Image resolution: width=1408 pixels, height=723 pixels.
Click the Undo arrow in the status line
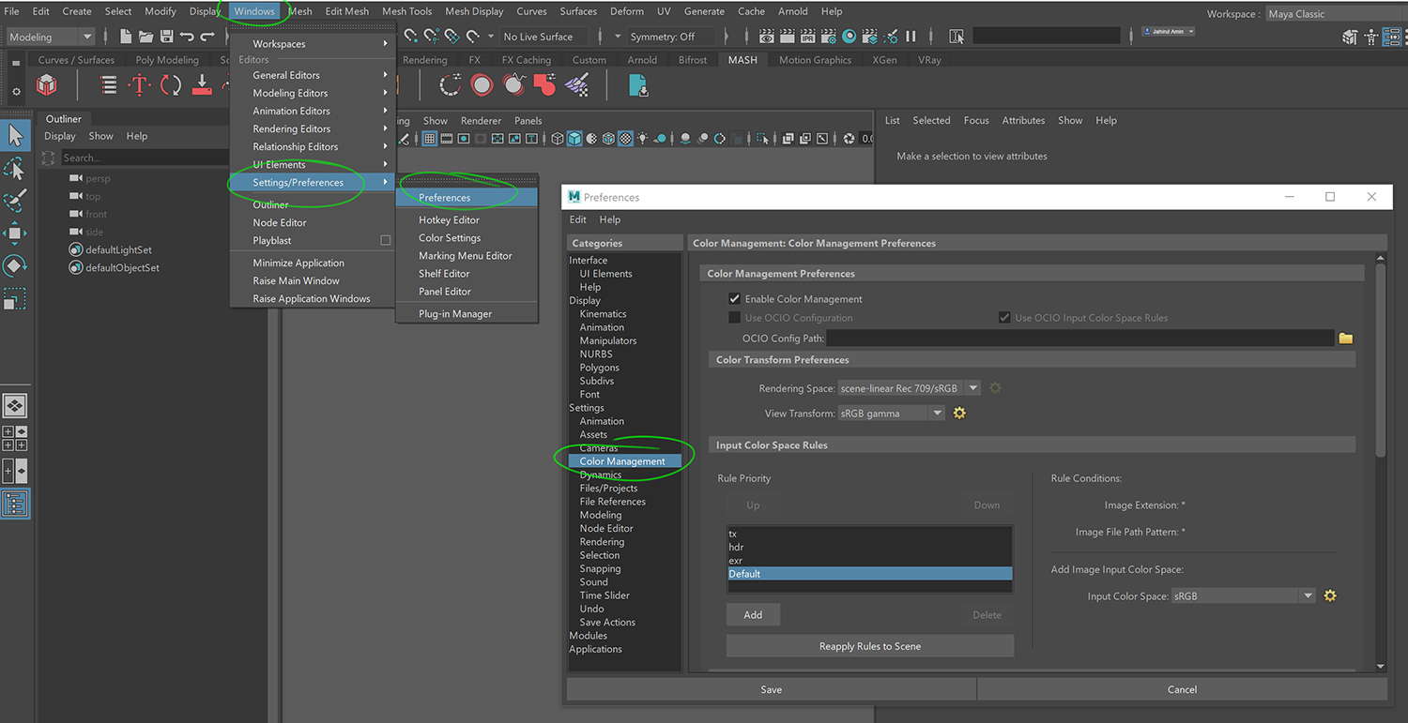187,37
